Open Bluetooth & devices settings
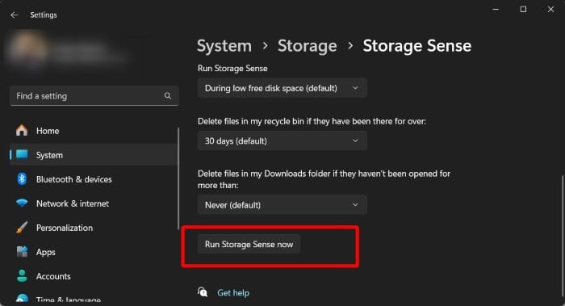The height and width of the screenshot is (306, 565). pyautogui.click(x=94, y=179)
